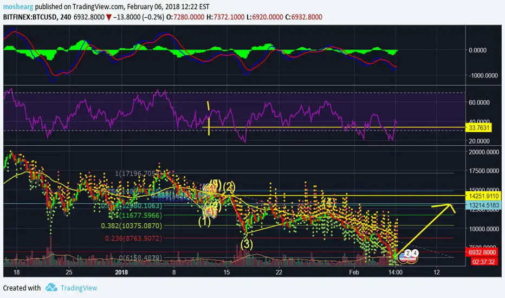Click the 60.0000 RSI axis value

coord(479,102)
